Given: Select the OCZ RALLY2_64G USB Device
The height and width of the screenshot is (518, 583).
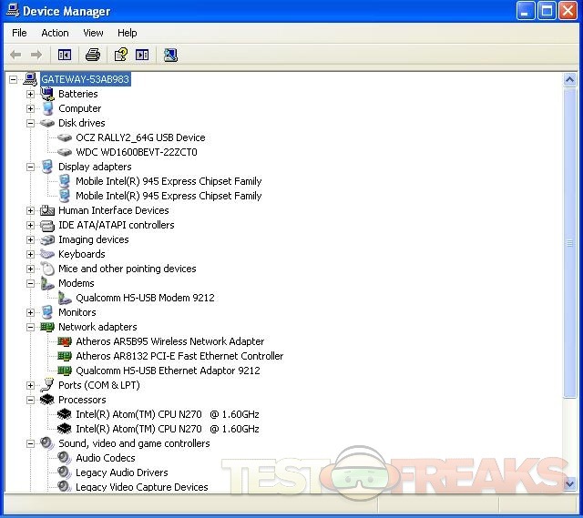Looking at the screenshot, I should click(140, 137).
